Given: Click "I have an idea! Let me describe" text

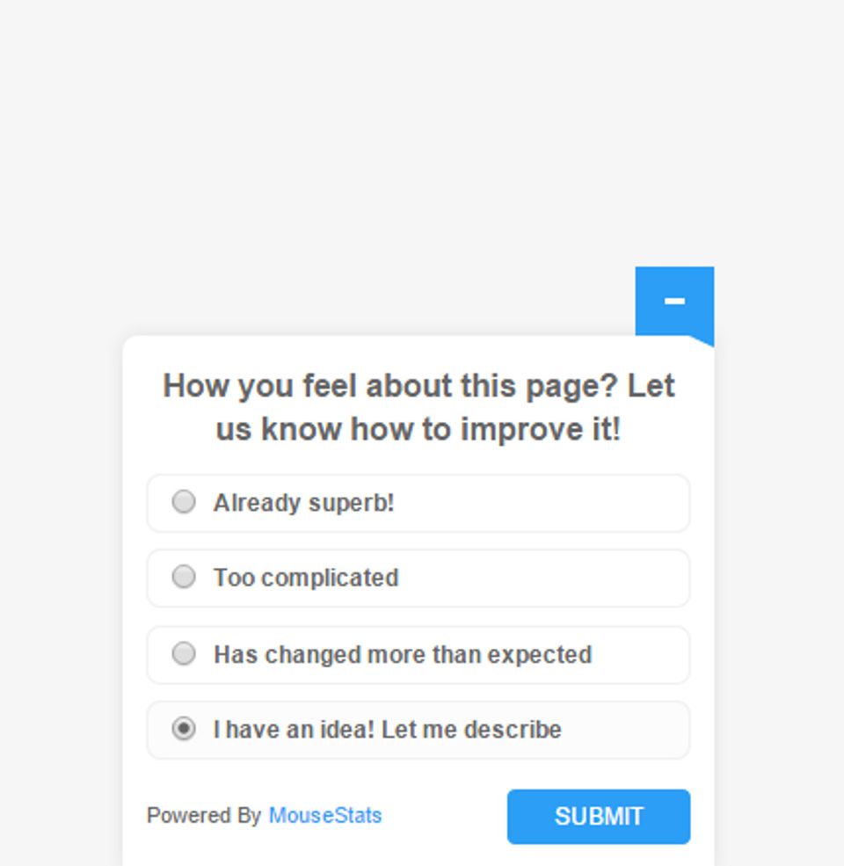Looking at the screenshot, I should coord(387,730).
